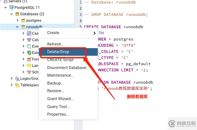Image resolution: width=197 pixels, height=130 pixels.
Task: Click the Databases (2) stack icon
Action: 17,14
